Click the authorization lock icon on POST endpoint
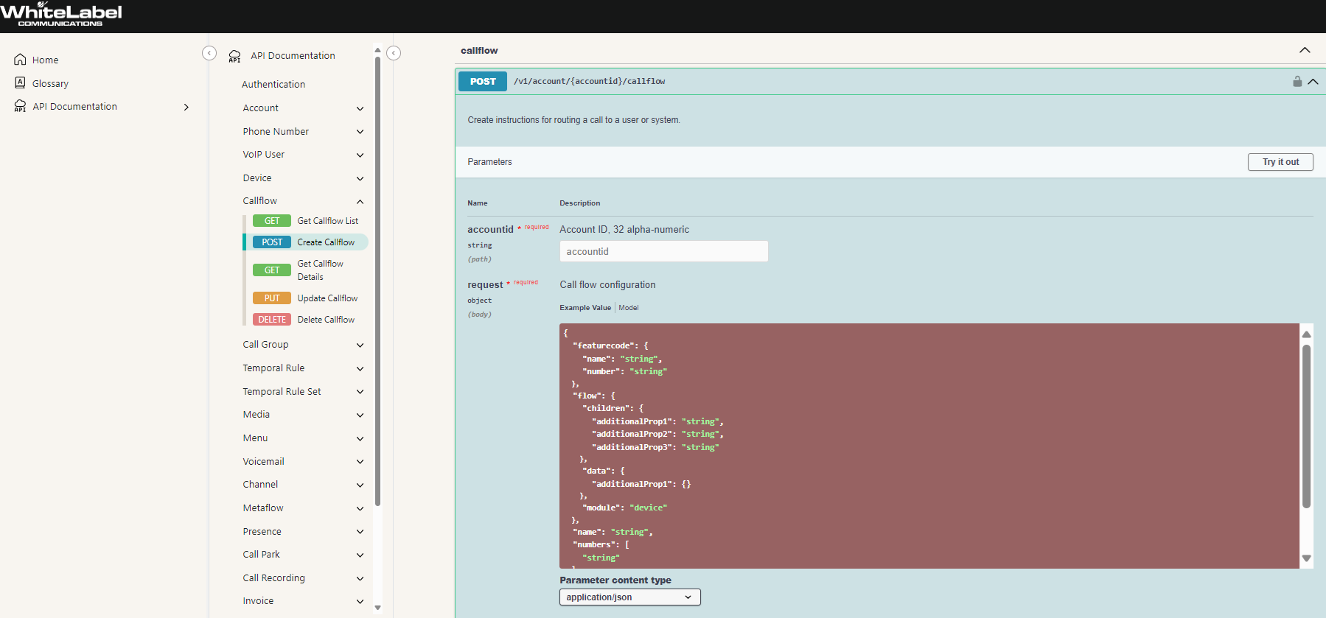 [x=1297, y=82]
